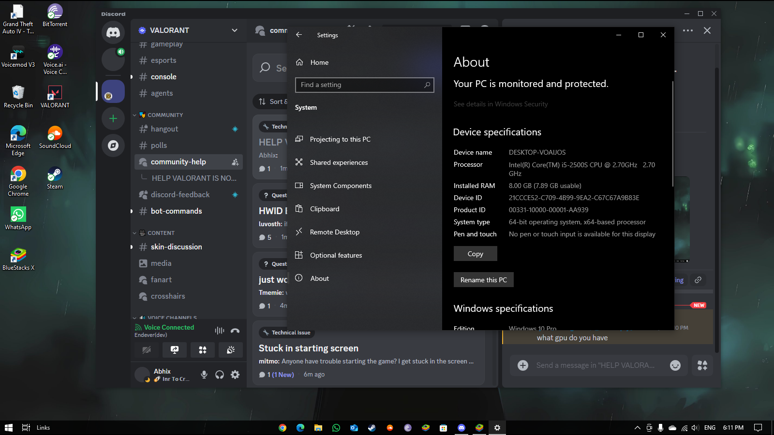The width and height of the screenshot is (774, 435).
Task: Go back in the Settings window
Action: point(299,35)
